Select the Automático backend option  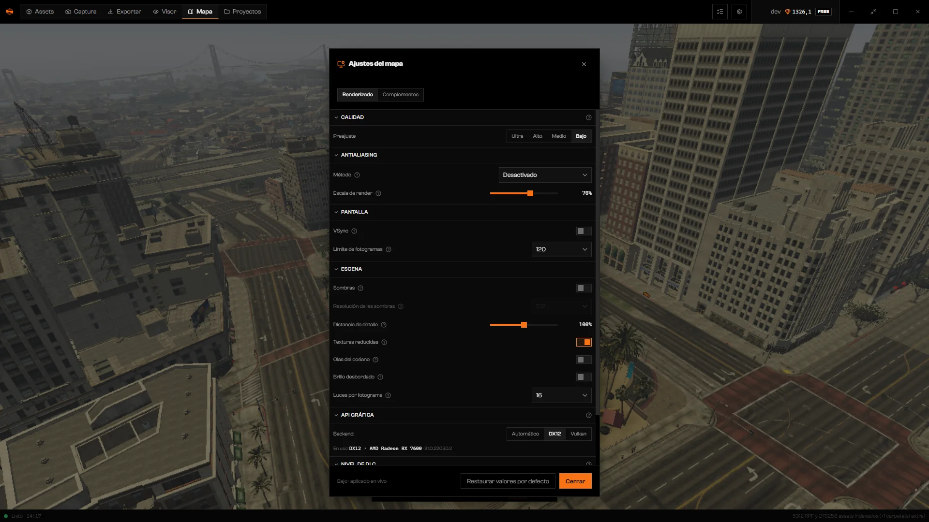[525, 434]
